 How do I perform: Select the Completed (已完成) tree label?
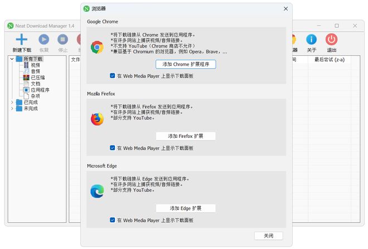click(31, 102)
